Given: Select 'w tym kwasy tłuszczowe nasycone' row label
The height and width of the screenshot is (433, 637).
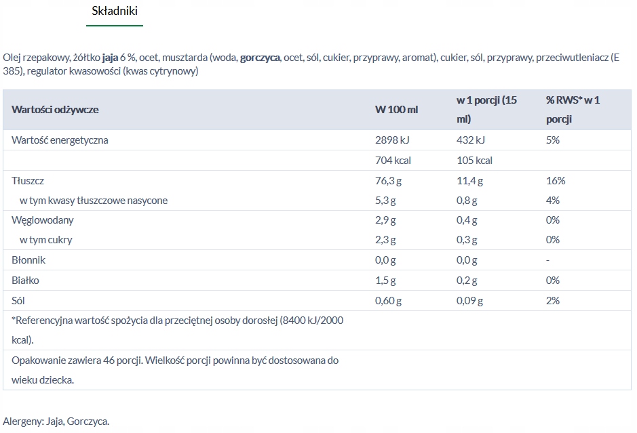Looking at the screenshot, I should pyautogui.click(x=94, y=201).
